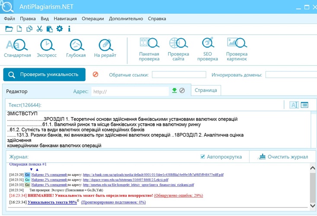Cancel page loading with gray stop icon

click(182, 90)
